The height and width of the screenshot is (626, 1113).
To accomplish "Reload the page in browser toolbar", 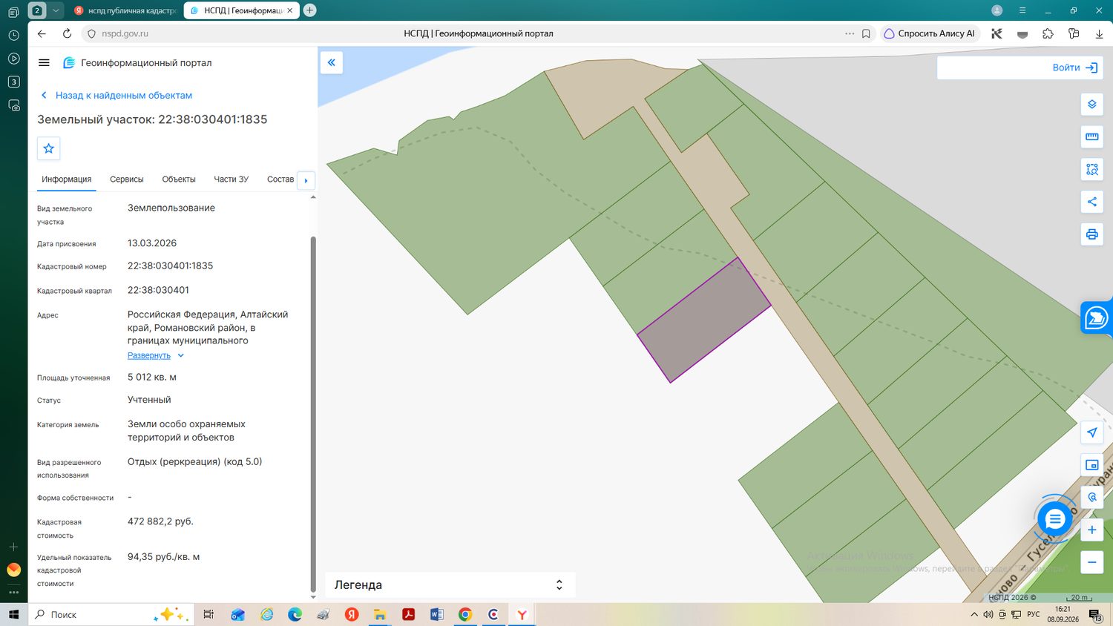I will 67,33.
